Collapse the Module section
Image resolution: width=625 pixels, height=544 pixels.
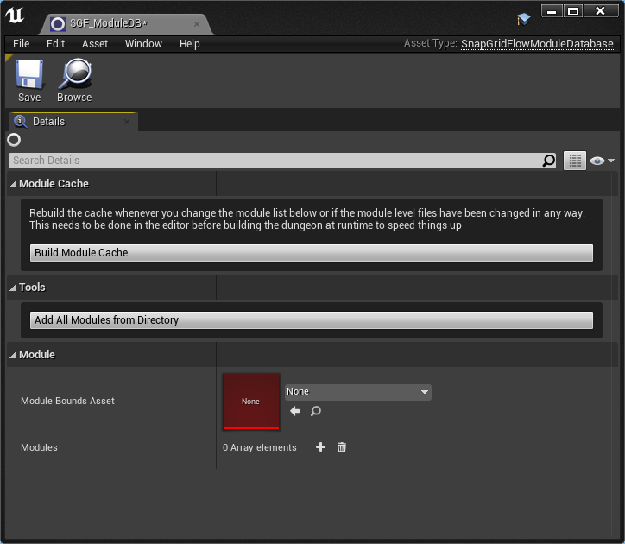[x=13, y=355]
